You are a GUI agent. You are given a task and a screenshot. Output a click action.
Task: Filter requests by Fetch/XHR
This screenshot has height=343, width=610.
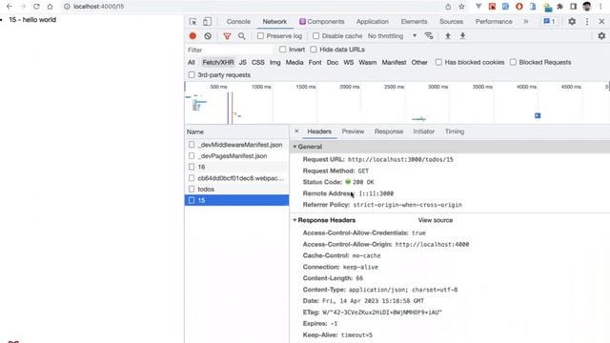pyautogui.click(x=218, y=62)
